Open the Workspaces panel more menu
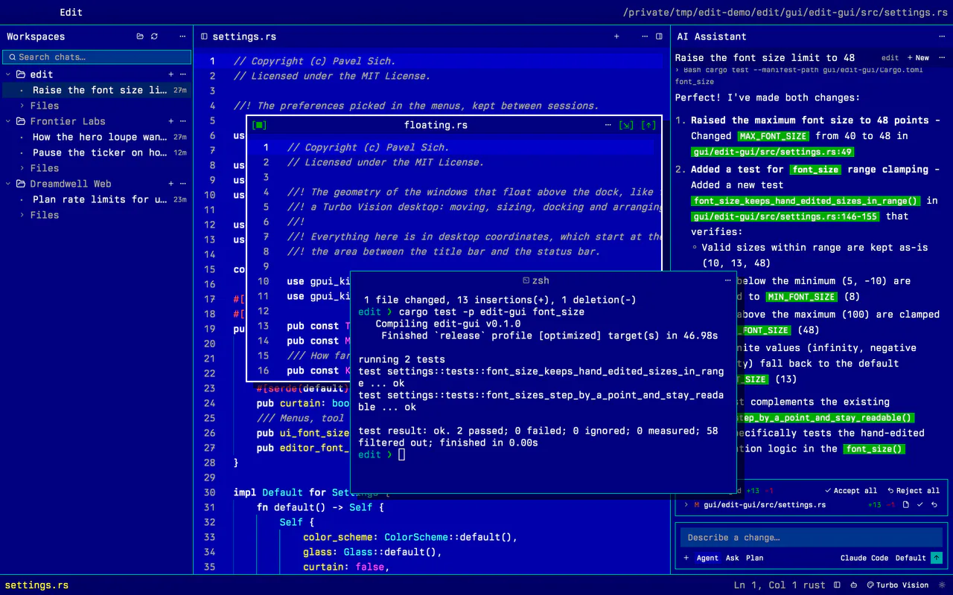Viewport: 953px width, 595px height. pos(182,36)
